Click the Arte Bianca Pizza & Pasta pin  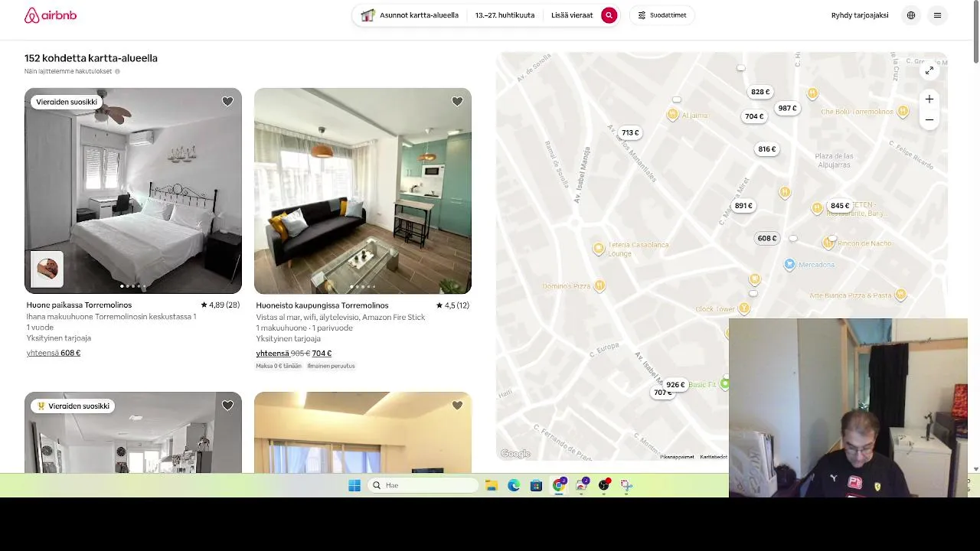point(900,295)
